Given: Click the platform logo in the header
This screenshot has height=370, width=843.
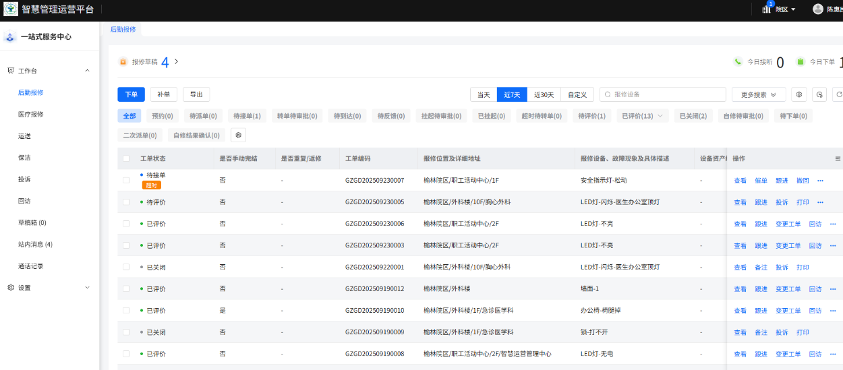Looking at the screenshot, I should (11, 9).
